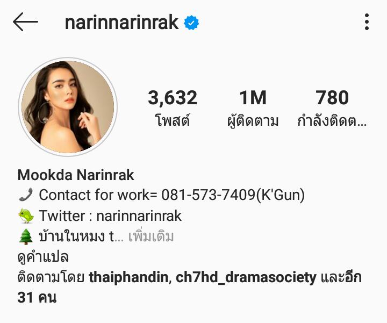
Task: Go back using the left arrow
Action: (x=25, y=21)
